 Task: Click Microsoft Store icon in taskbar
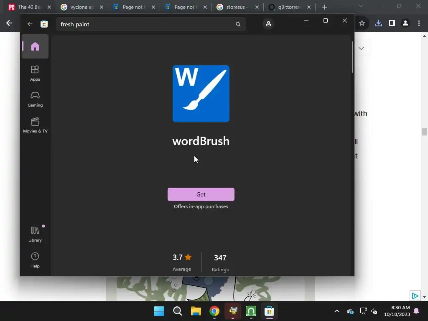pyautogui.click(x=270, y=311)
